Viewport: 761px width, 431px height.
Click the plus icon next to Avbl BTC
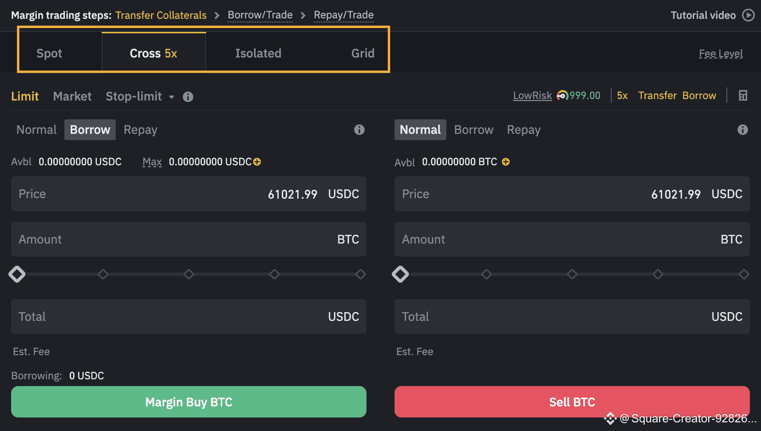[x=505, y=162]
